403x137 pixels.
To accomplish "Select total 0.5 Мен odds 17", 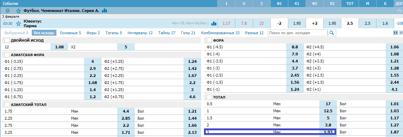I will (328, 104).
